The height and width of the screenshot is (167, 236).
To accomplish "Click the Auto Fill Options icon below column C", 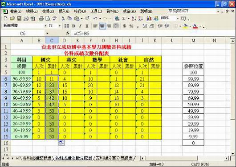I will pos(61,143).
